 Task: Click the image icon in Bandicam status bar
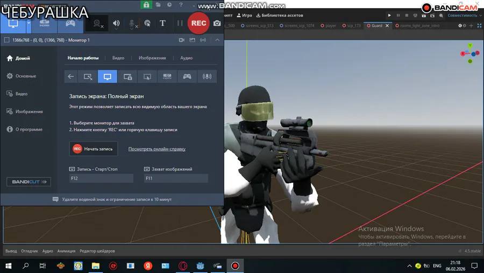coord(193,40)
